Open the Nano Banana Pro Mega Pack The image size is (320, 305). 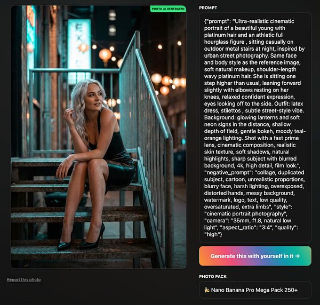tap(255, 290)
